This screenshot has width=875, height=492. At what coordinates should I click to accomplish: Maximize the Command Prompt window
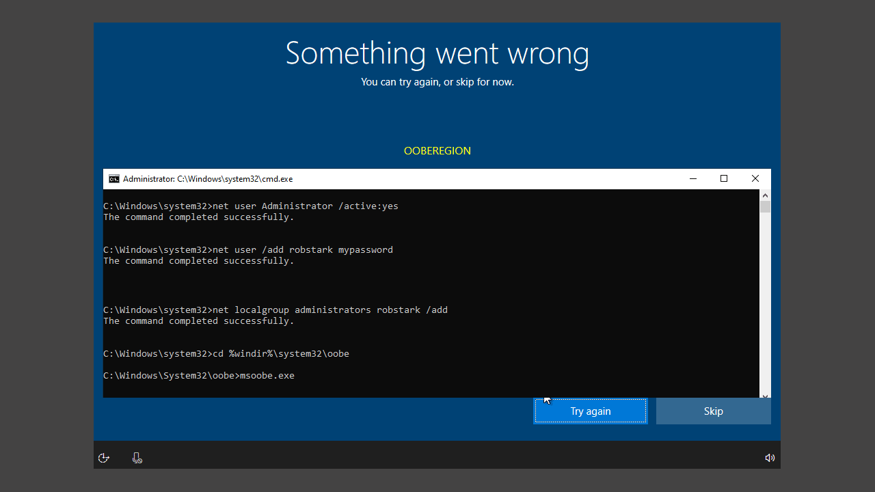[723, 178]
